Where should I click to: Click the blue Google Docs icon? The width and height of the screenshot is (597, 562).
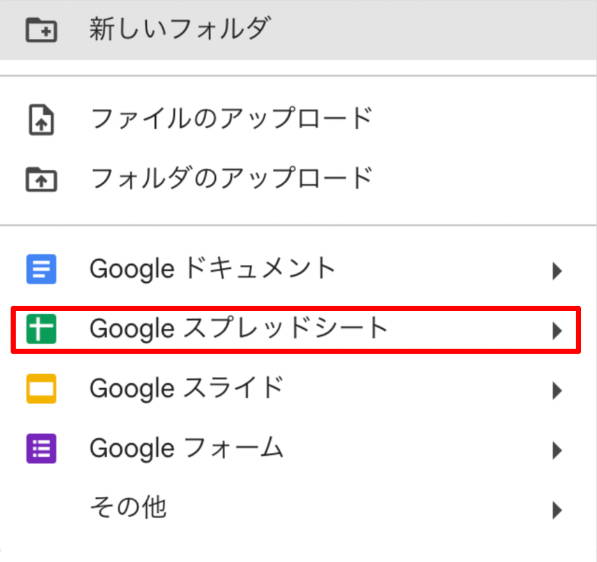[x=41, y=269]
